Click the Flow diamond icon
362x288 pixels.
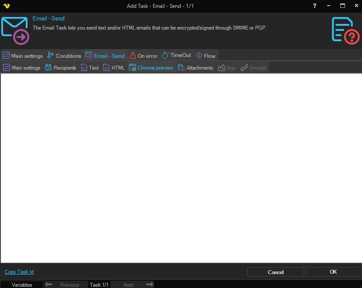click(x=199, y=56)
